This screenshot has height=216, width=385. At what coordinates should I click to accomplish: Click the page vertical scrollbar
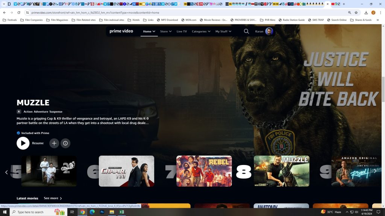383,89
